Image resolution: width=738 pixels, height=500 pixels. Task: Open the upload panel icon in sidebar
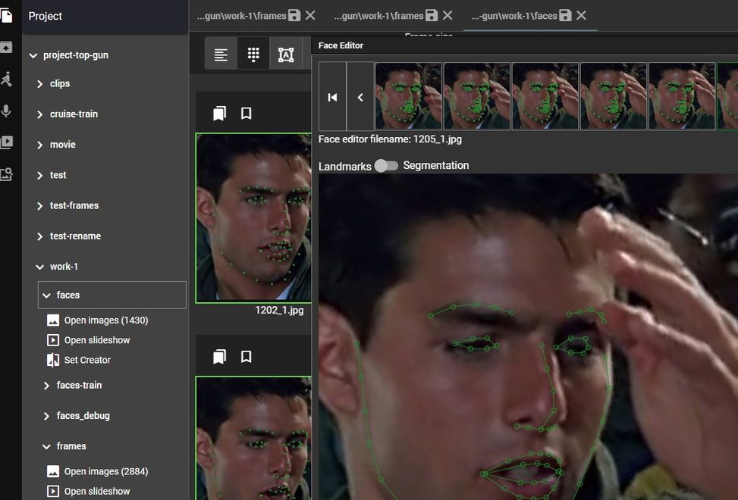pos(6,47)
